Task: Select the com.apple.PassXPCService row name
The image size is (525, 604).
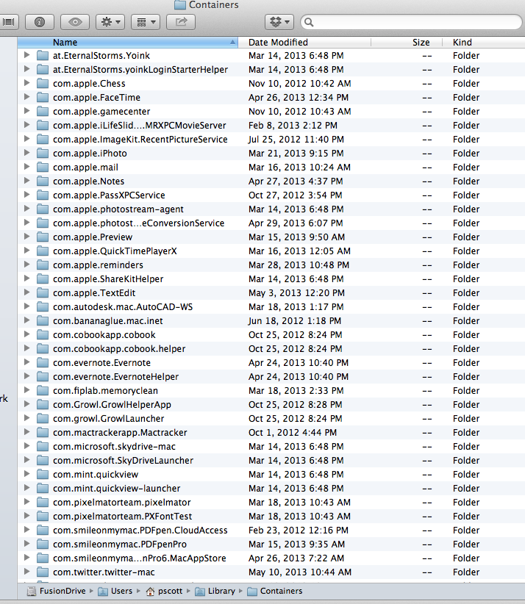Action: pos(109,195)
